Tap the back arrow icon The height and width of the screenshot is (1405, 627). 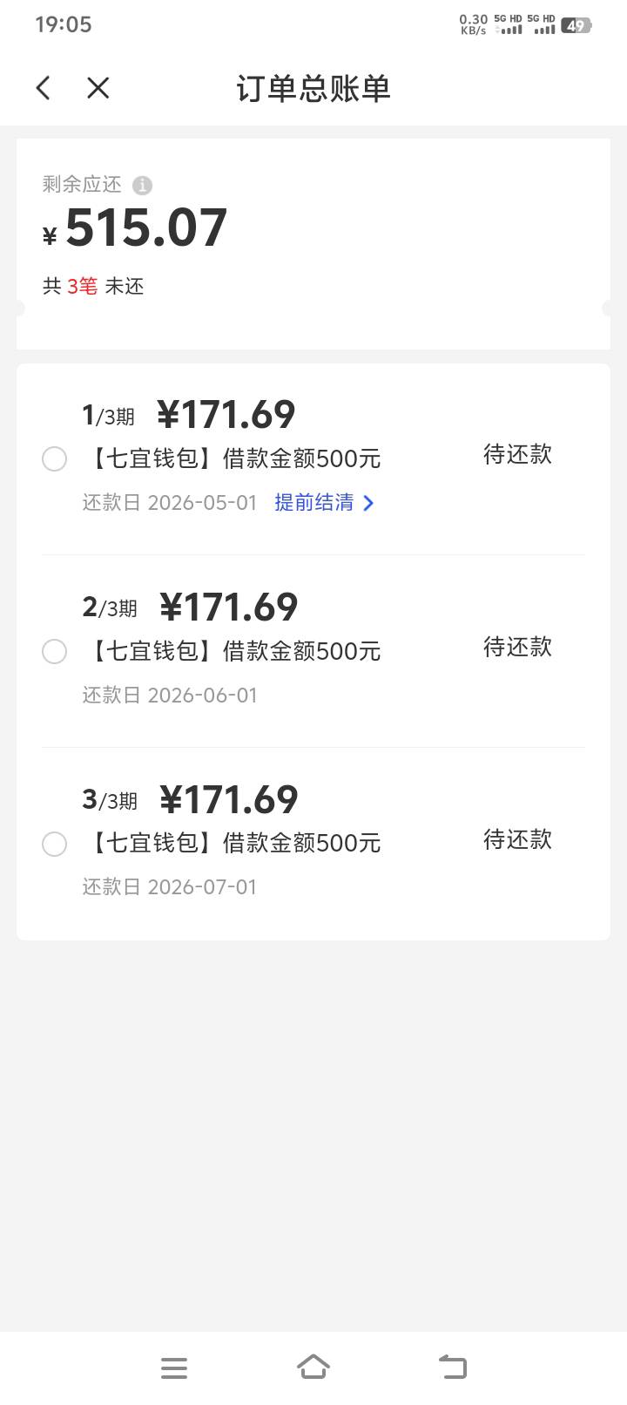(44, 87)
